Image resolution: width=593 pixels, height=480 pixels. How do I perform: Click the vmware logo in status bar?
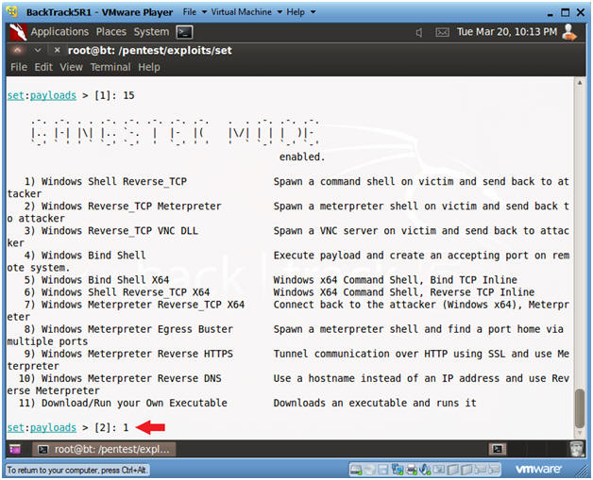pyautogui.click(x=538, y=470)
